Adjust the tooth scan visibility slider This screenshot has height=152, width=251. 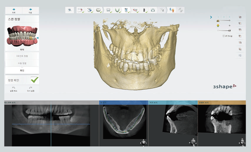coord(225,21)
